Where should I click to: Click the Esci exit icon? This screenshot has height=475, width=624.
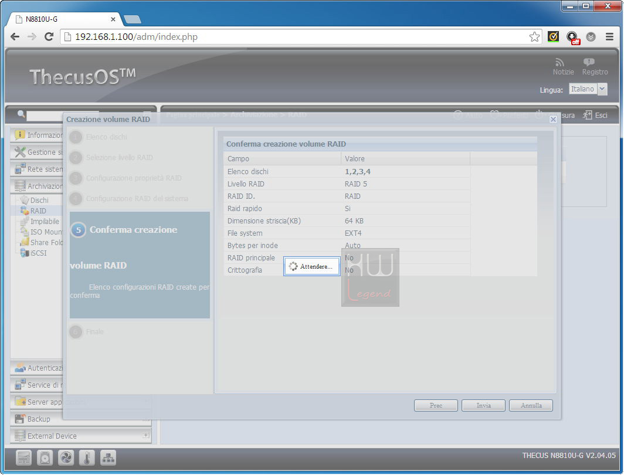587,116
